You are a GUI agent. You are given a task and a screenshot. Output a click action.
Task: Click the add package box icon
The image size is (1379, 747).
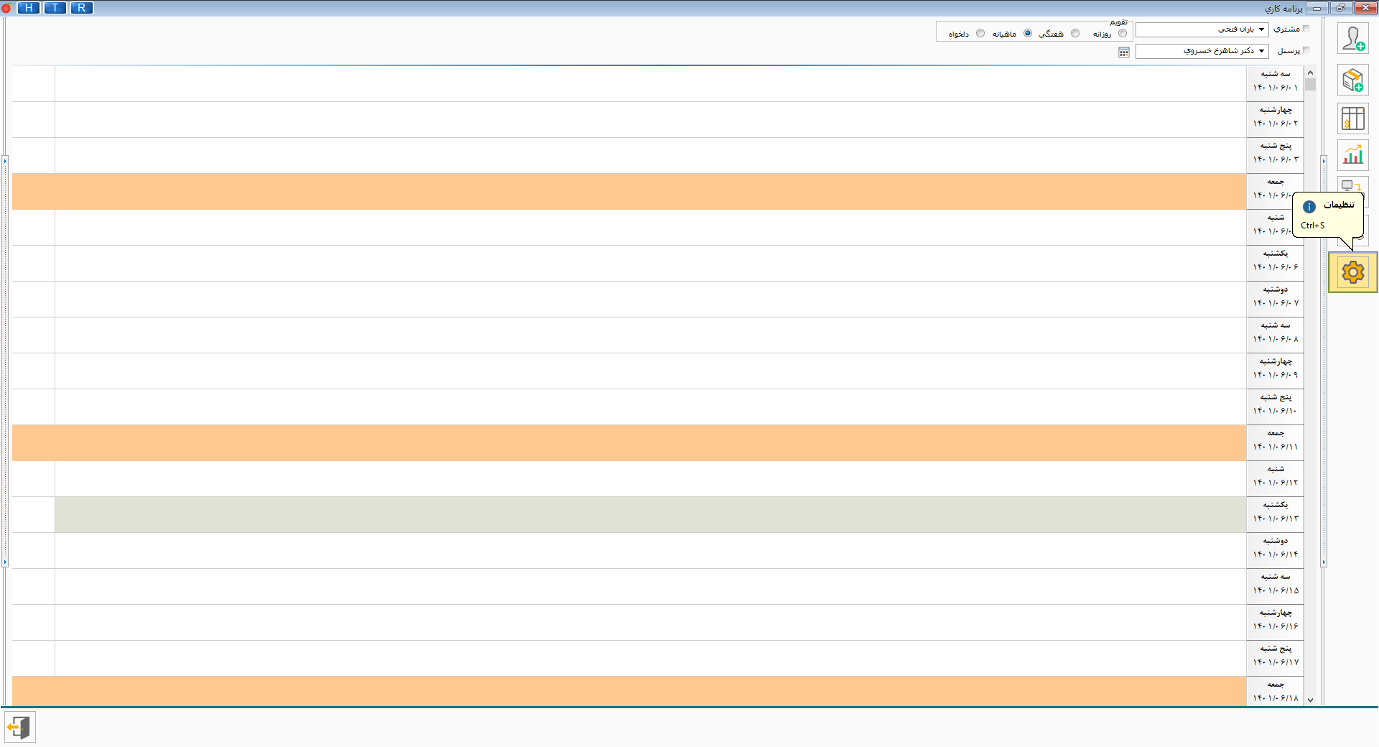[x=1352, y=80]
